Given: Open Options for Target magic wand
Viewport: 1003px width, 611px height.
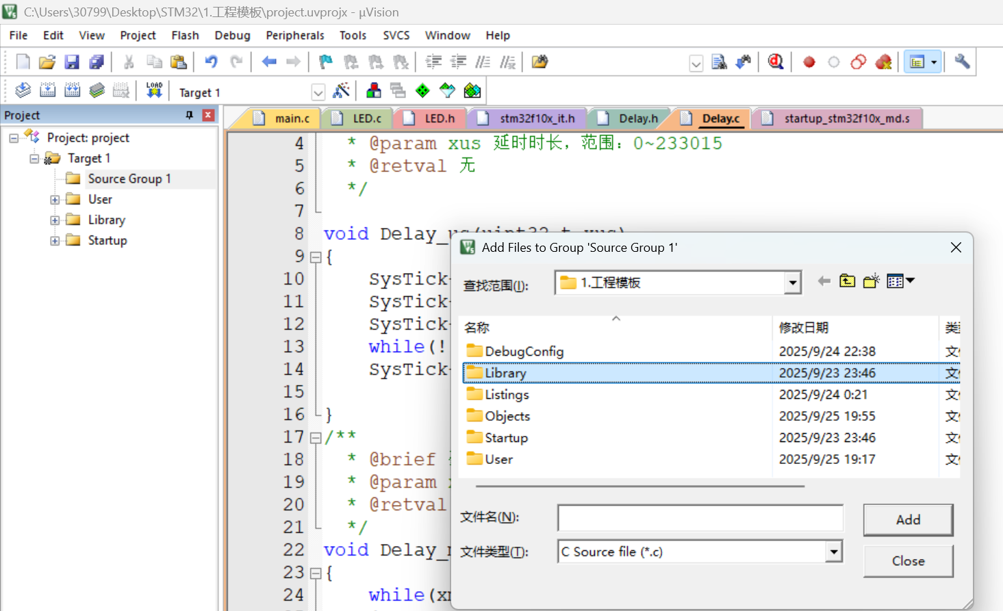Looking at the screenshot, I should (x=341, y=90).
